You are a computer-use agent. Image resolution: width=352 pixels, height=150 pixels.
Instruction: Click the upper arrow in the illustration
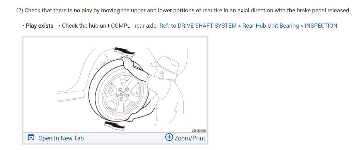125,51
